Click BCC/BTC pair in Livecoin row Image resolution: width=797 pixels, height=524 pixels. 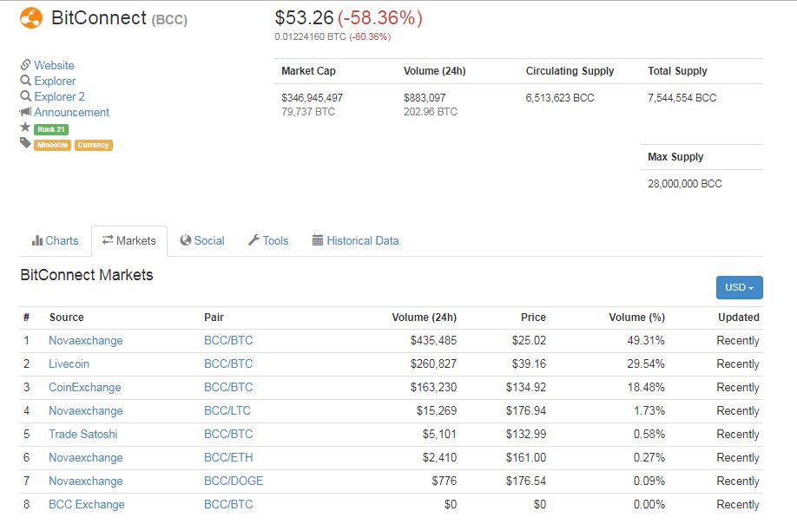click(x=228, y=364)
